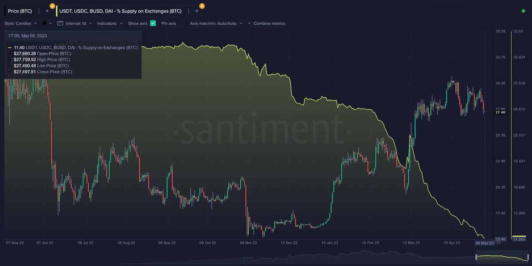The width and height of the screenshot is (532, 266).
Task: Click the 15.4K price axis label
Action: 501,239
